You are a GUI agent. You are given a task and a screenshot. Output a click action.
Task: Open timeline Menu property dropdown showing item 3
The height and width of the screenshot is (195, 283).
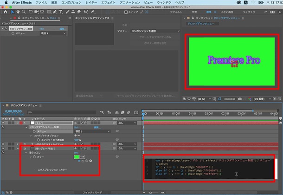point(92,131)
